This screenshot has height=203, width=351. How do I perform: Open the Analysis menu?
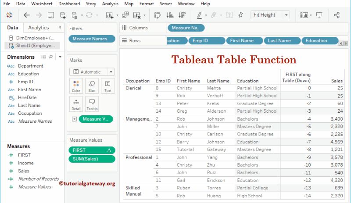[110, 4]
